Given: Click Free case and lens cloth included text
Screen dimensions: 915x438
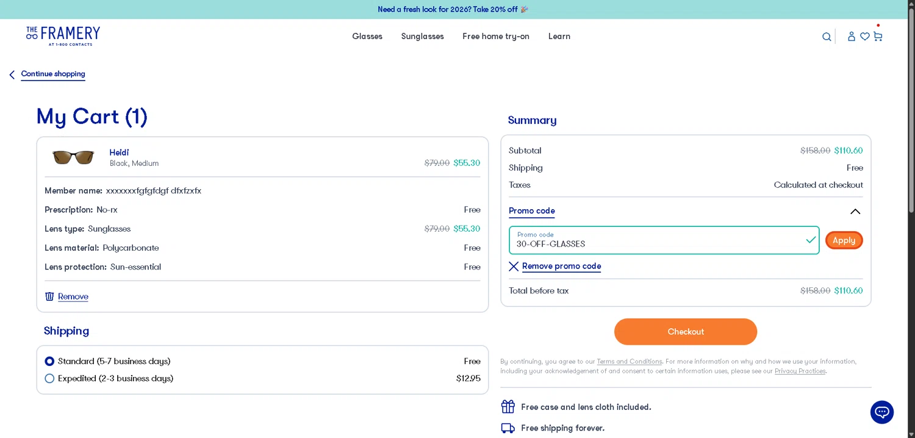Looking at the screenshot, I should click(x=586, y=407).
